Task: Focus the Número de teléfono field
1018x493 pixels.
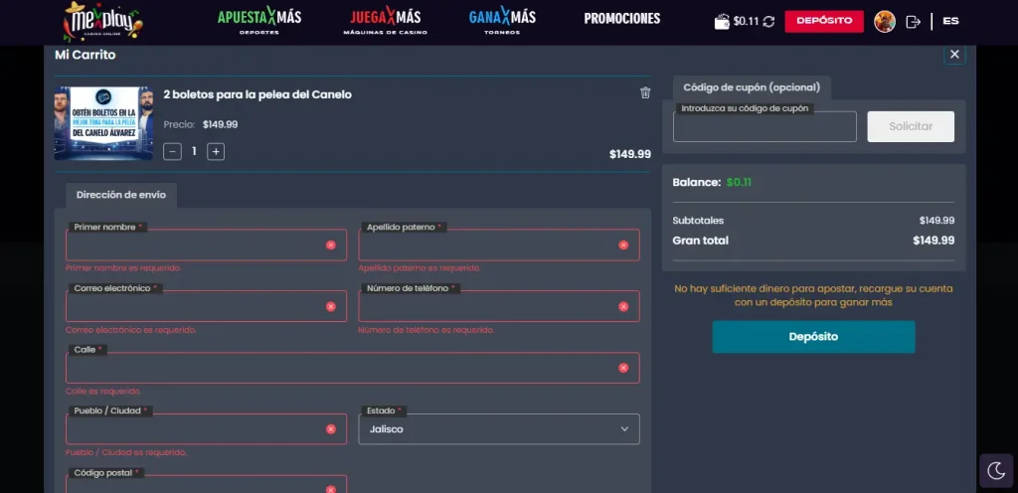Action: (x=499, y=306)
